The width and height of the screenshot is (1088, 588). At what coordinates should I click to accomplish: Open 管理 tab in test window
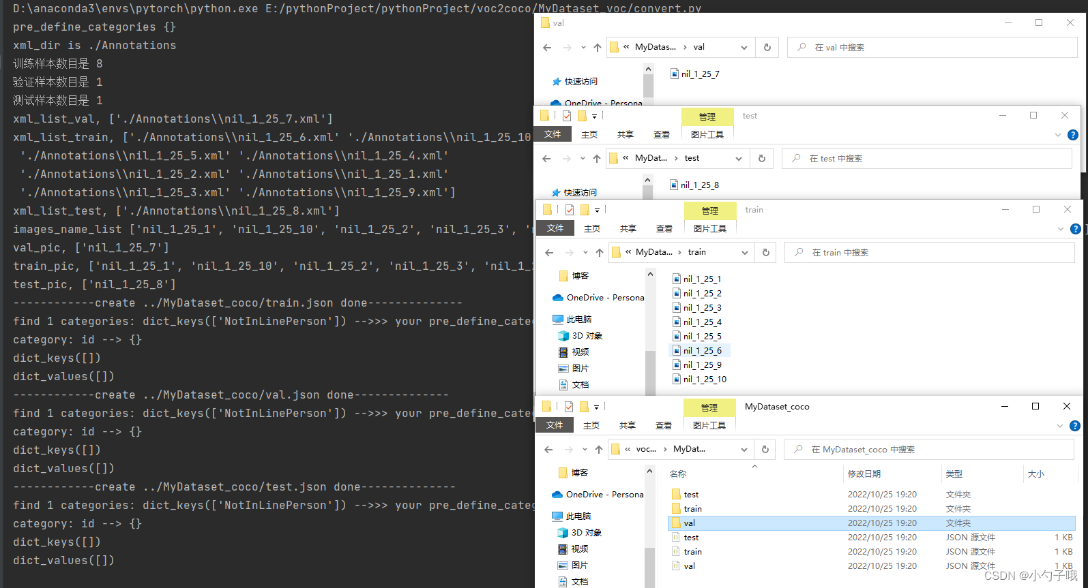click(707, 117)
